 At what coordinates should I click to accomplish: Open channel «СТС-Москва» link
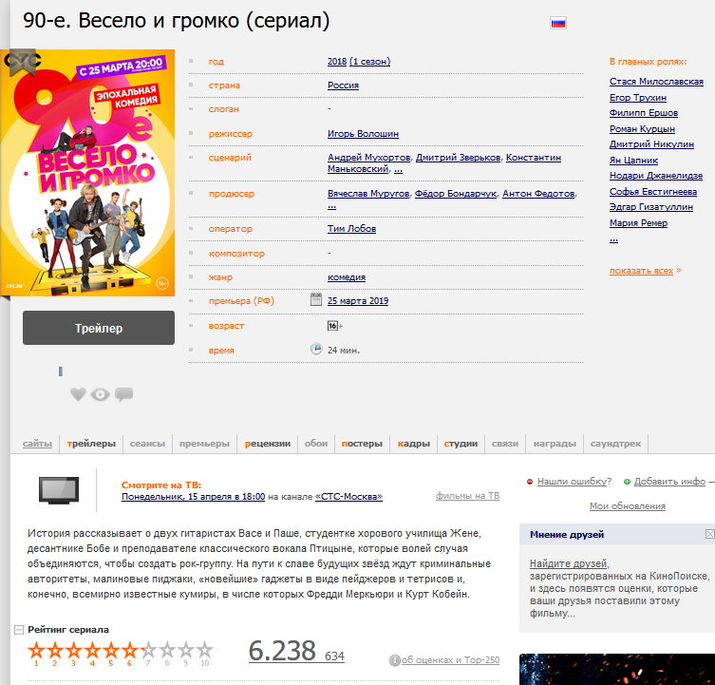click(x=348, y=497)
